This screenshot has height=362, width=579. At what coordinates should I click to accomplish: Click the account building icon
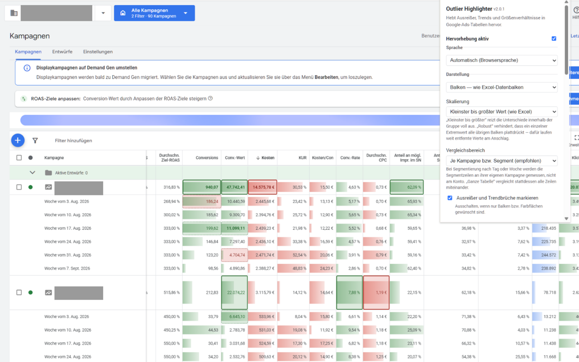[14, 13]
